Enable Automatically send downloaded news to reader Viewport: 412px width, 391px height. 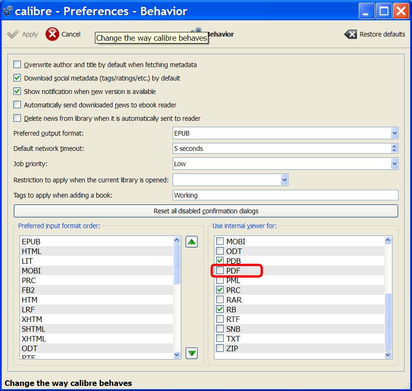(17, 105)
